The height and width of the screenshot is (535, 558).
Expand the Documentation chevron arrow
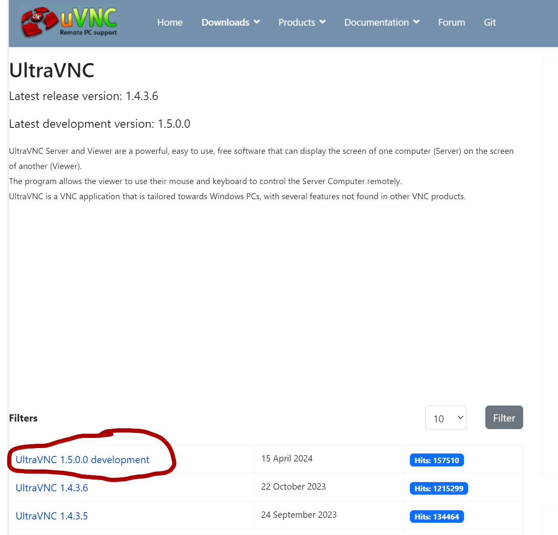[416, 22]
